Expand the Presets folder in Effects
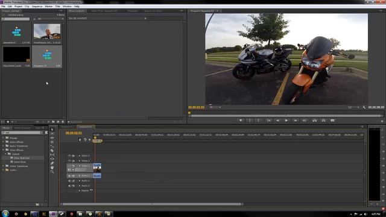The height and width of the screenshot is (217, 386). click(3, 138)
